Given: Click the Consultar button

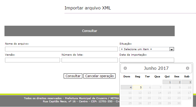Looking at the screenshot, I should tap(73, 76).
